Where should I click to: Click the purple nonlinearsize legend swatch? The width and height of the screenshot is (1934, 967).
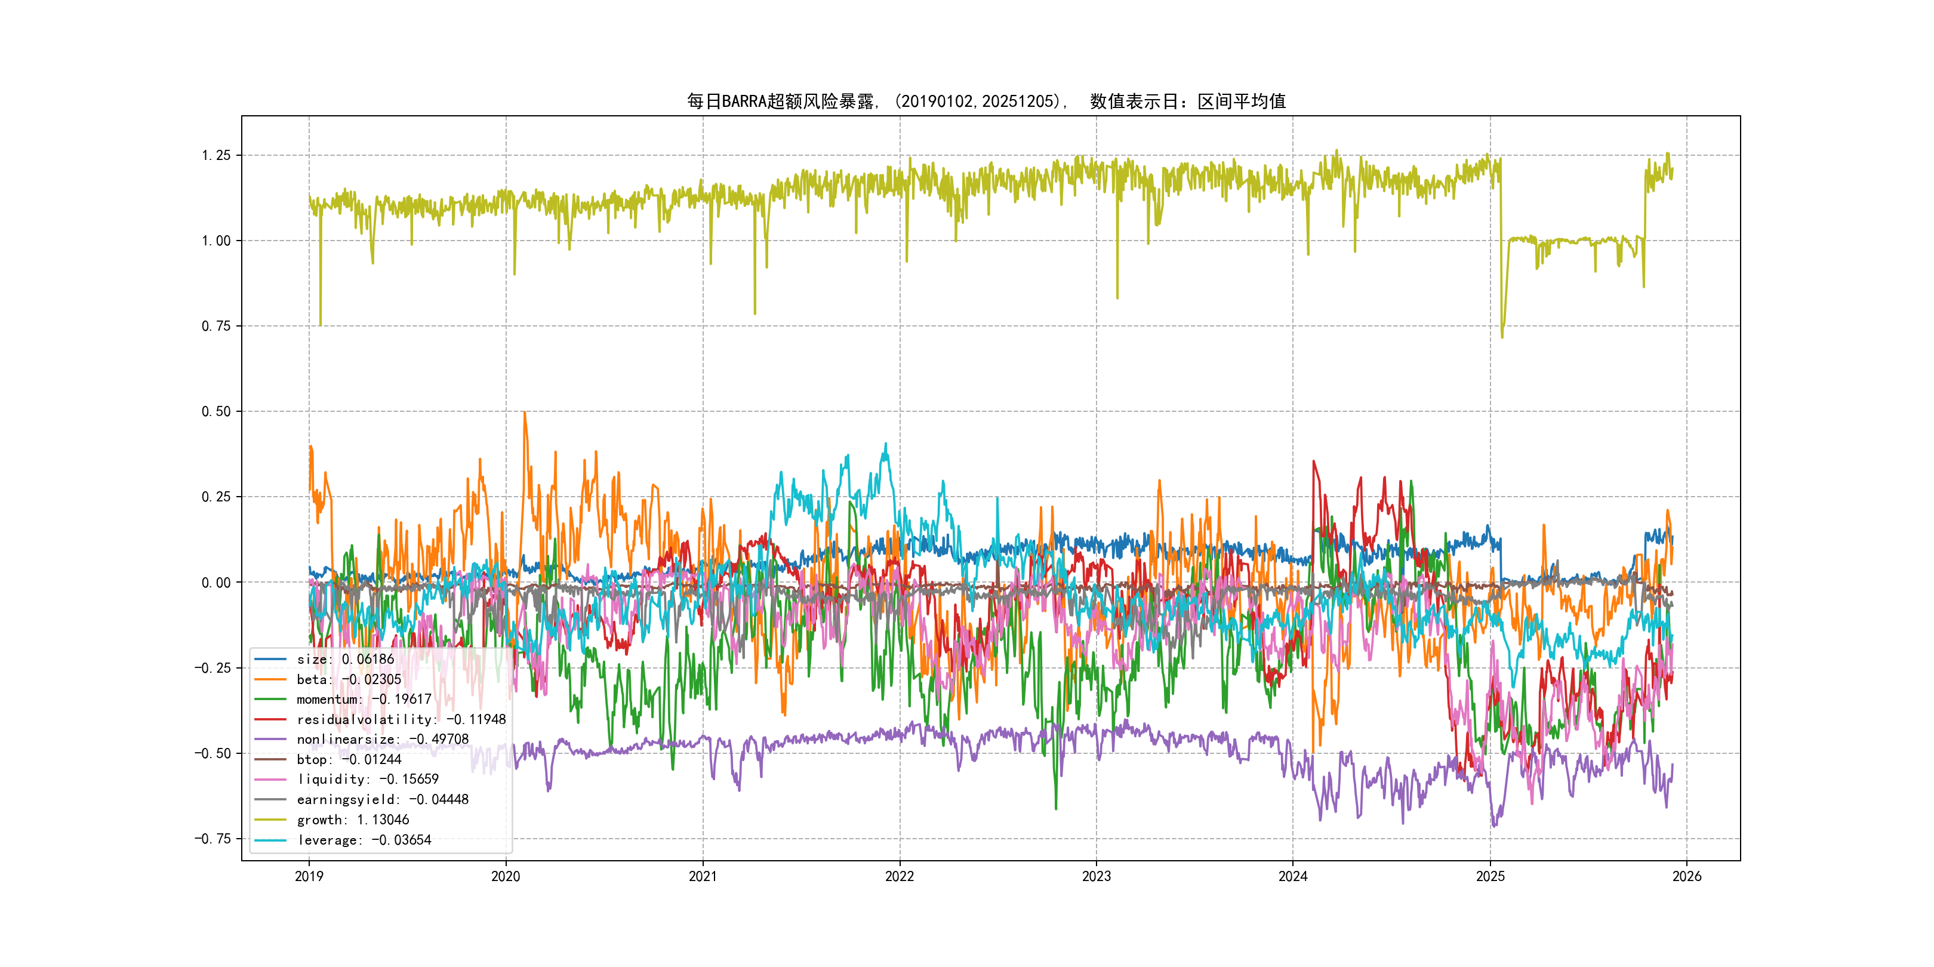270,740
